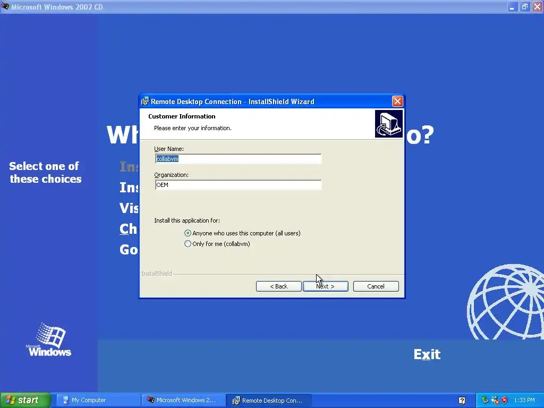Show the system clock 1:33 PM

click(524, 400)
